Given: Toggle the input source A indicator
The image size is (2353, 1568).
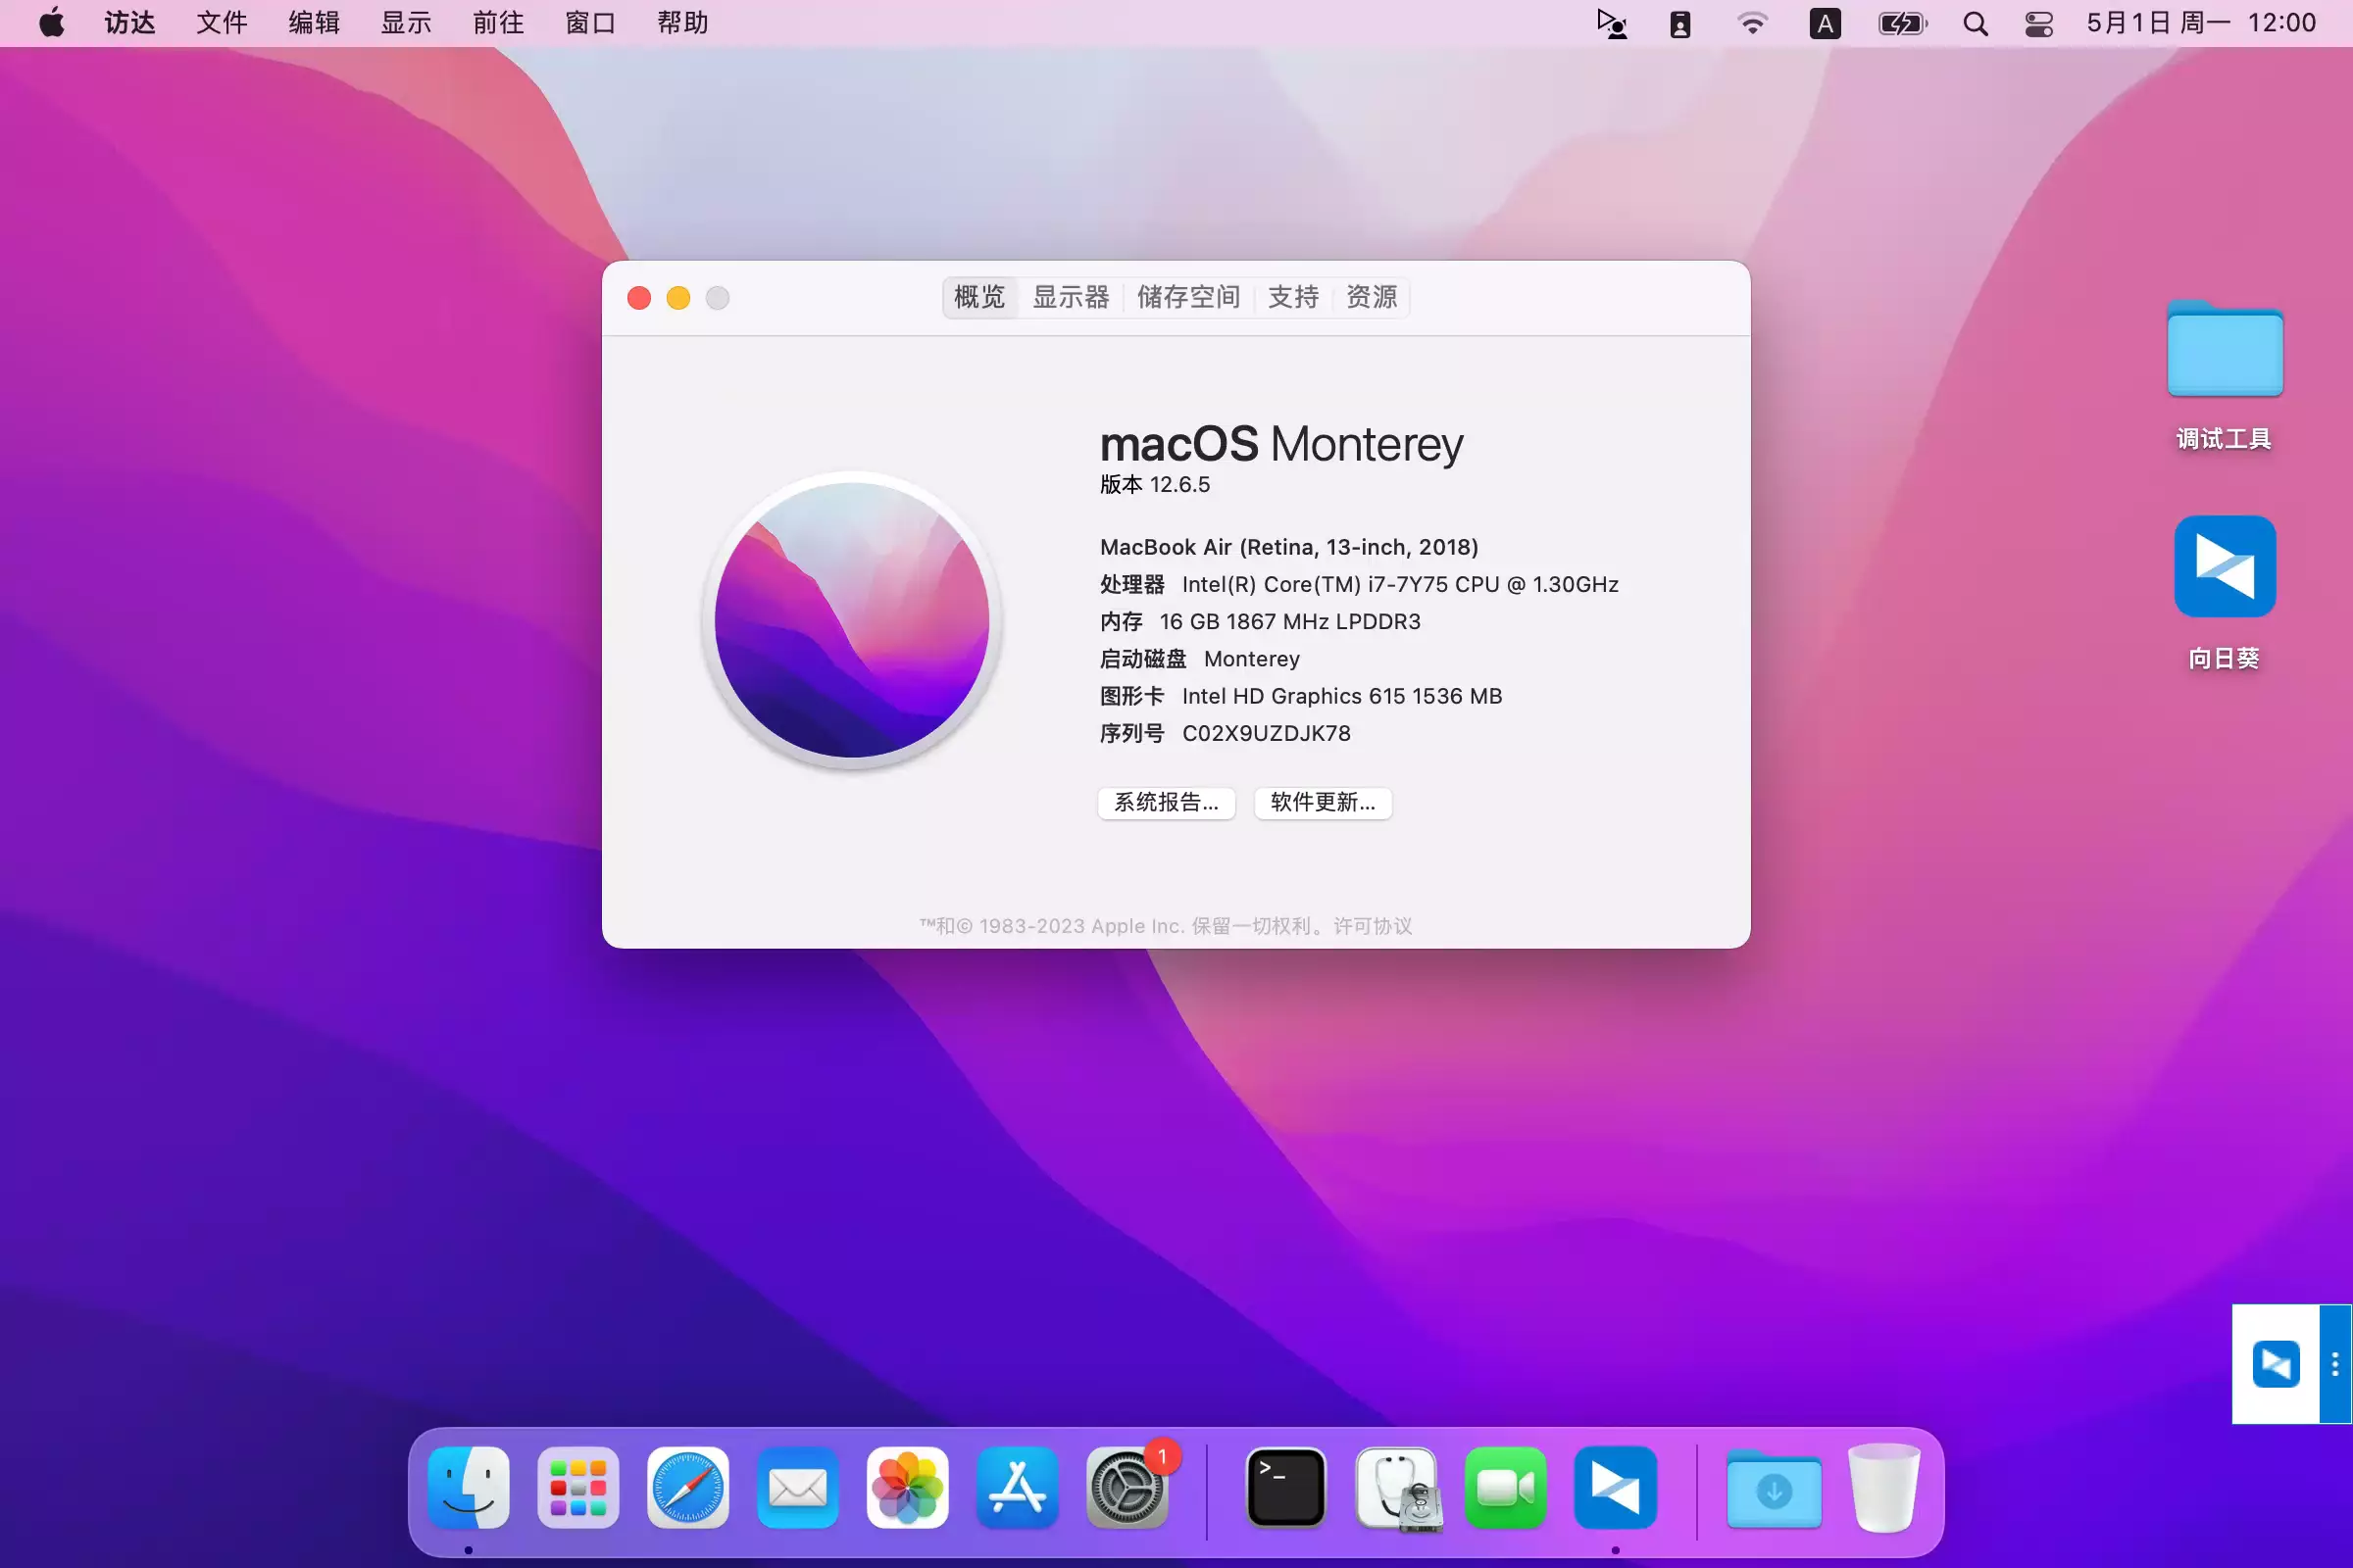Looking at the screenshot, I should (1825, 23).
